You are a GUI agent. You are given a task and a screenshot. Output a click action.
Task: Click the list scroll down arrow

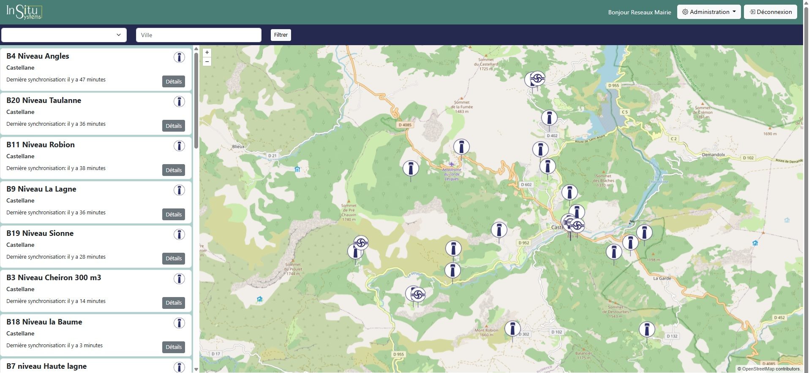coord(196,369)
